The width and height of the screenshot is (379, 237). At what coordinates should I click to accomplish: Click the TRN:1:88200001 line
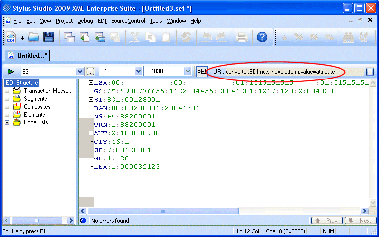(x=125, y=125)
